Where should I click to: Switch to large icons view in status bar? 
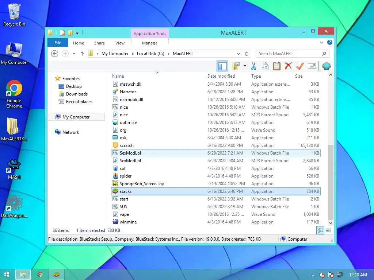[328, 230]
